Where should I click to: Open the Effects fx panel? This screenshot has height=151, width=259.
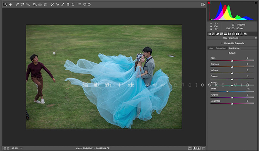pos(233,34)
